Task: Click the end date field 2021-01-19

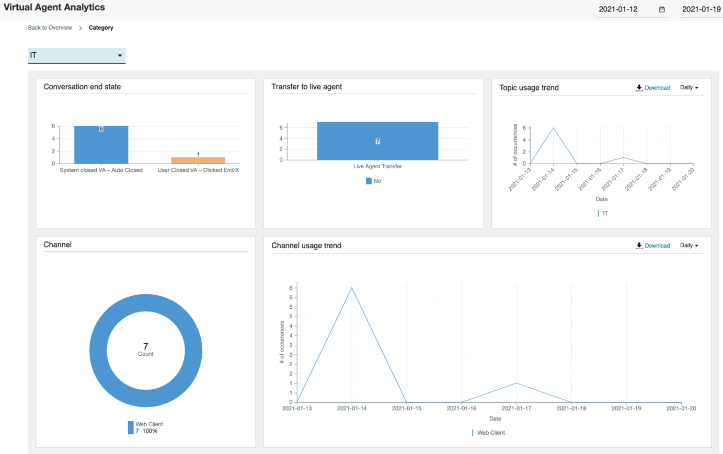Action: point(701,9)
